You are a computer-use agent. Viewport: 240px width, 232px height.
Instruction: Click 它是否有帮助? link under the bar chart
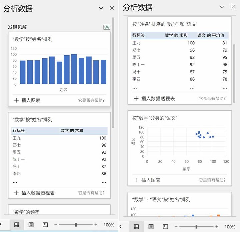point(91,100)
